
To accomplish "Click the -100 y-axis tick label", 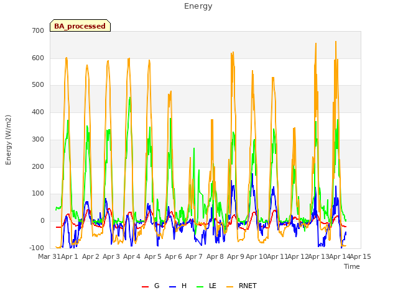I will (37, 248).
